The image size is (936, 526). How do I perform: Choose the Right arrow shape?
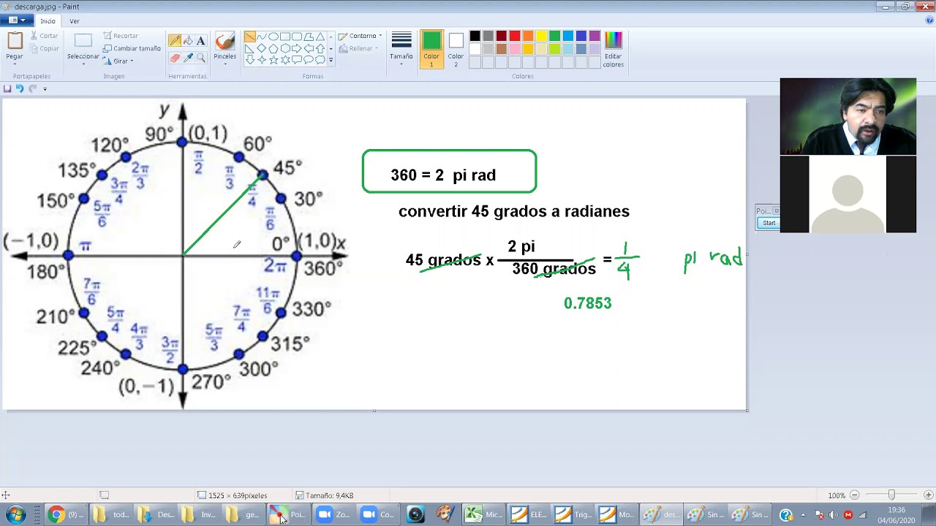coord(297,48)
